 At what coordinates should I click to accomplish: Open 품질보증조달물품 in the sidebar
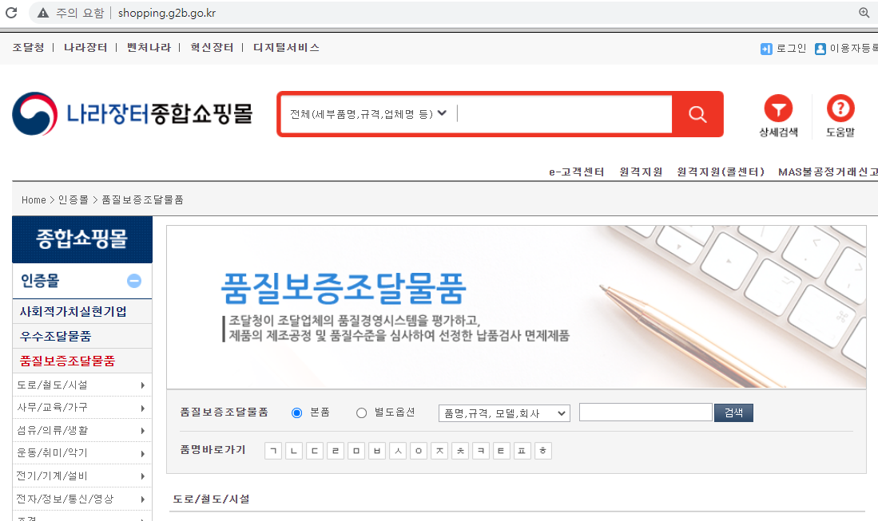pos(67,361)
